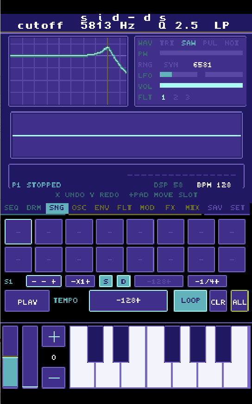Image resolution: width=252 pixels, height=404 pixels.
Task: Click the CLR button
Action: [218, 301]
